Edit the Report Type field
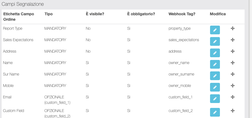The image size is (252, 118). (x=215, y=30)
